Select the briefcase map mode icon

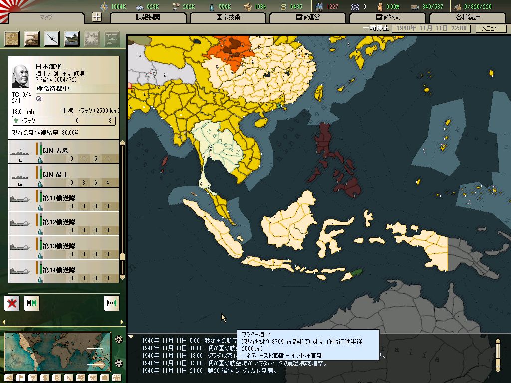tap(105, 378)
